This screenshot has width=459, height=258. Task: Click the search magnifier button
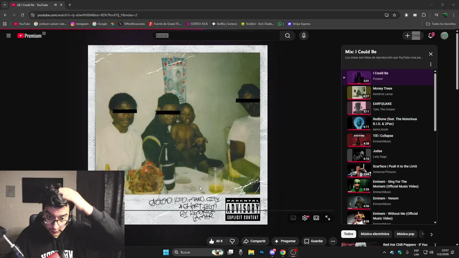click(288, 35)
